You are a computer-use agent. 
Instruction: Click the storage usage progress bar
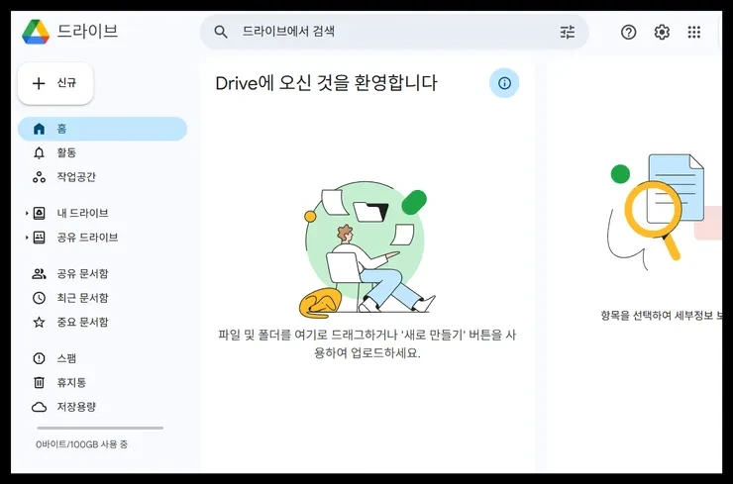pyautogui.click(x=100, y=428)
